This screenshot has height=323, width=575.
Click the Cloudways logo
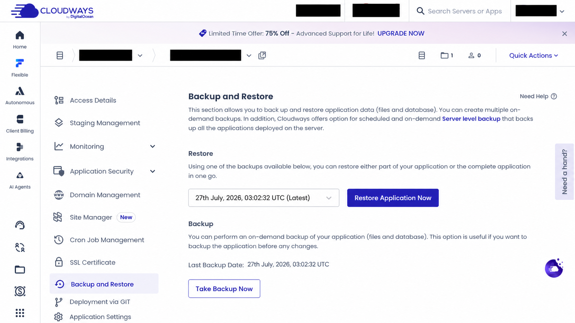[x=52, y=11]
